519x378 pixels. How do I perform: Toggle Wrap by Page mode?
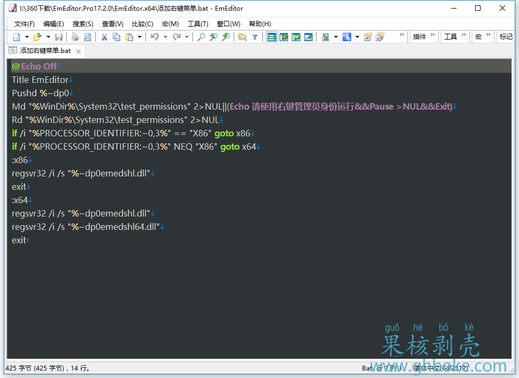pyautogui.click(x=296, y=37)
